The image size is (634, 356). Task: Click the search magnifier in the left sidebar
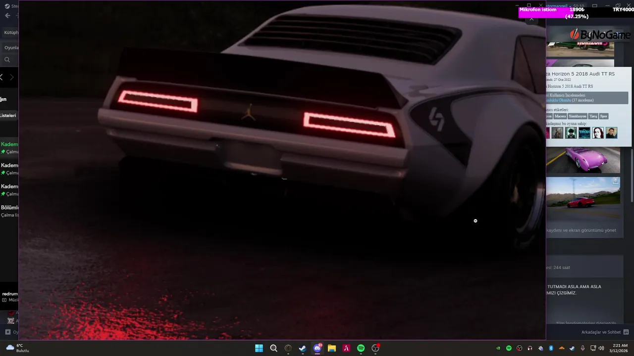click(x=7, y=60)
